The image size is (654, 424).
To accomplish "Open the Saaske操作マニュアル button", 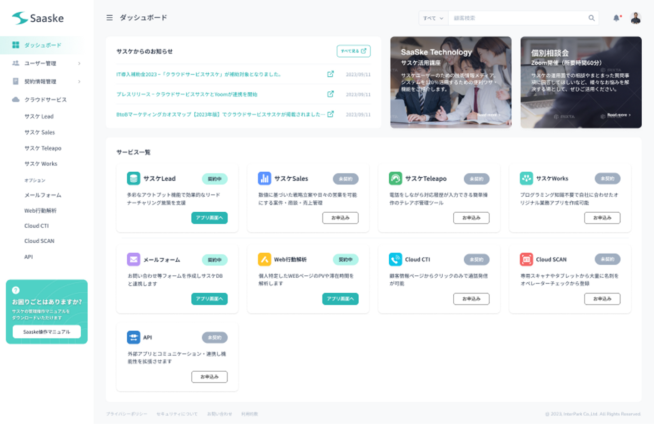I will 47,332.
